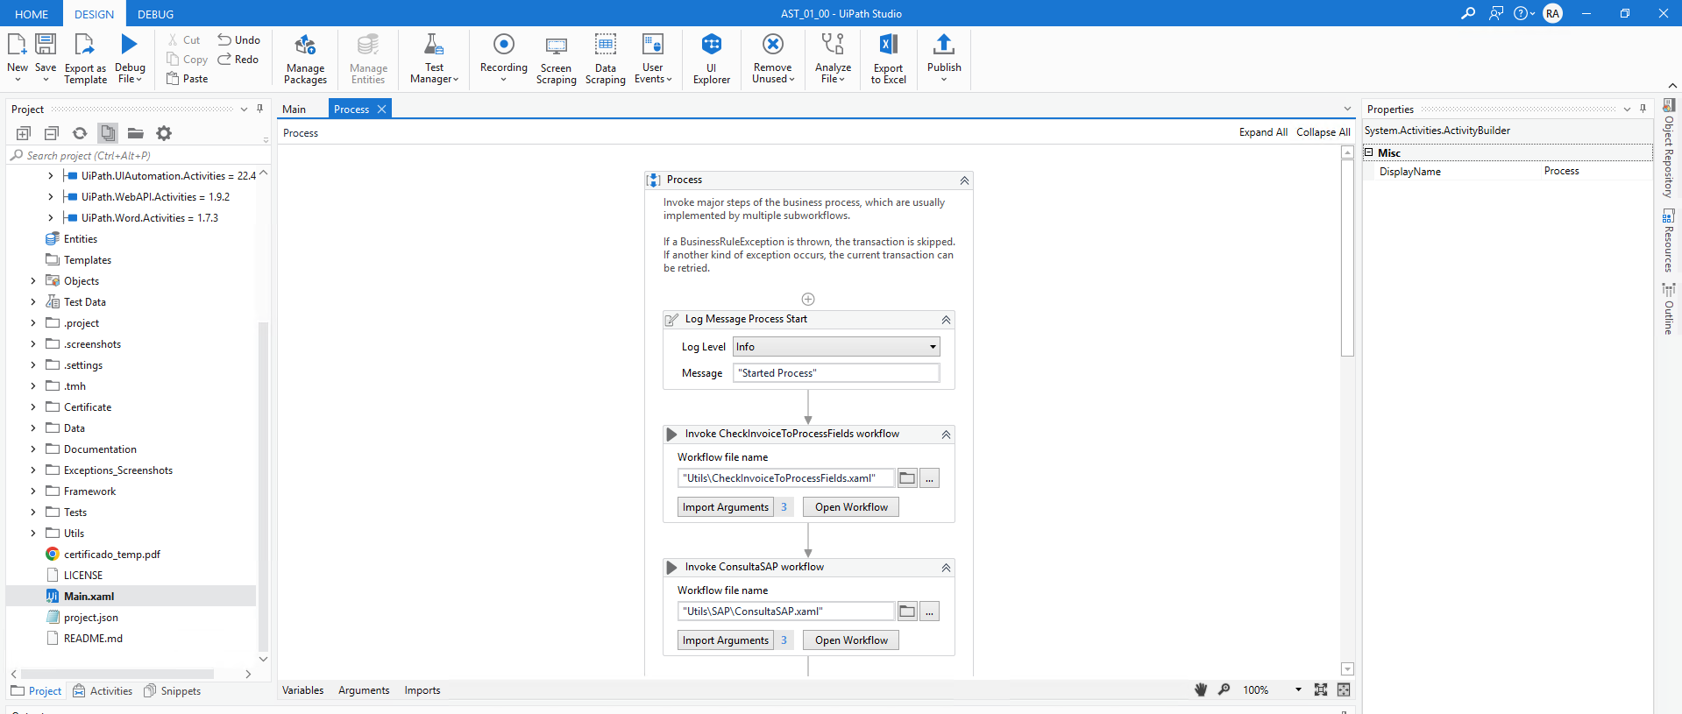Pin the Properties panel
The width and height of the screenshot is (1682, 714).
tap(1643, 109)
